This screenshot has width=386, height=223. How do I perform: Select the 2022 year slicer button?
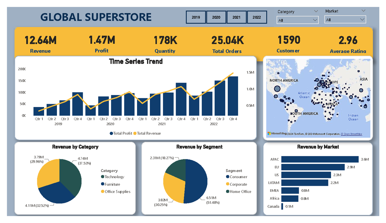pos(257,17)
